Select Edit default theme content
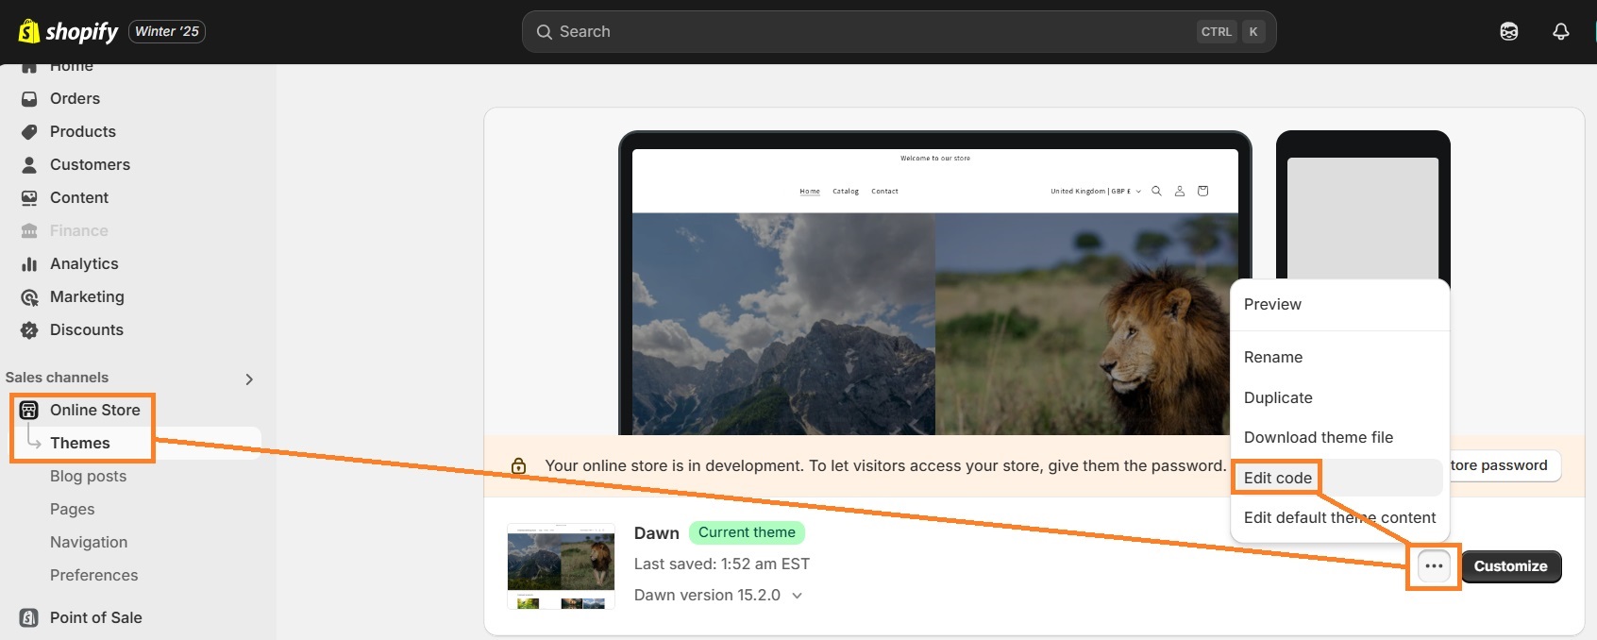Screen dimensions: 1597x640 coord(1339,517)
